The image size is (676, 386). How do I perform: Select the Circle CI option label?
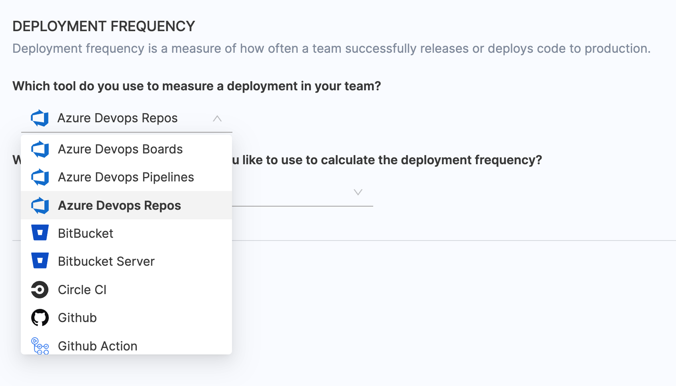[82, 290]
